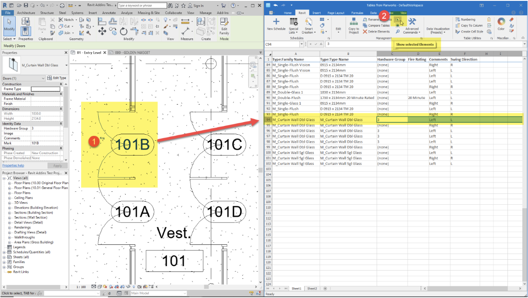This screenshot has width=528, height=298.
Task: Click Revit keyword search field
Action: tap(142, 6)
